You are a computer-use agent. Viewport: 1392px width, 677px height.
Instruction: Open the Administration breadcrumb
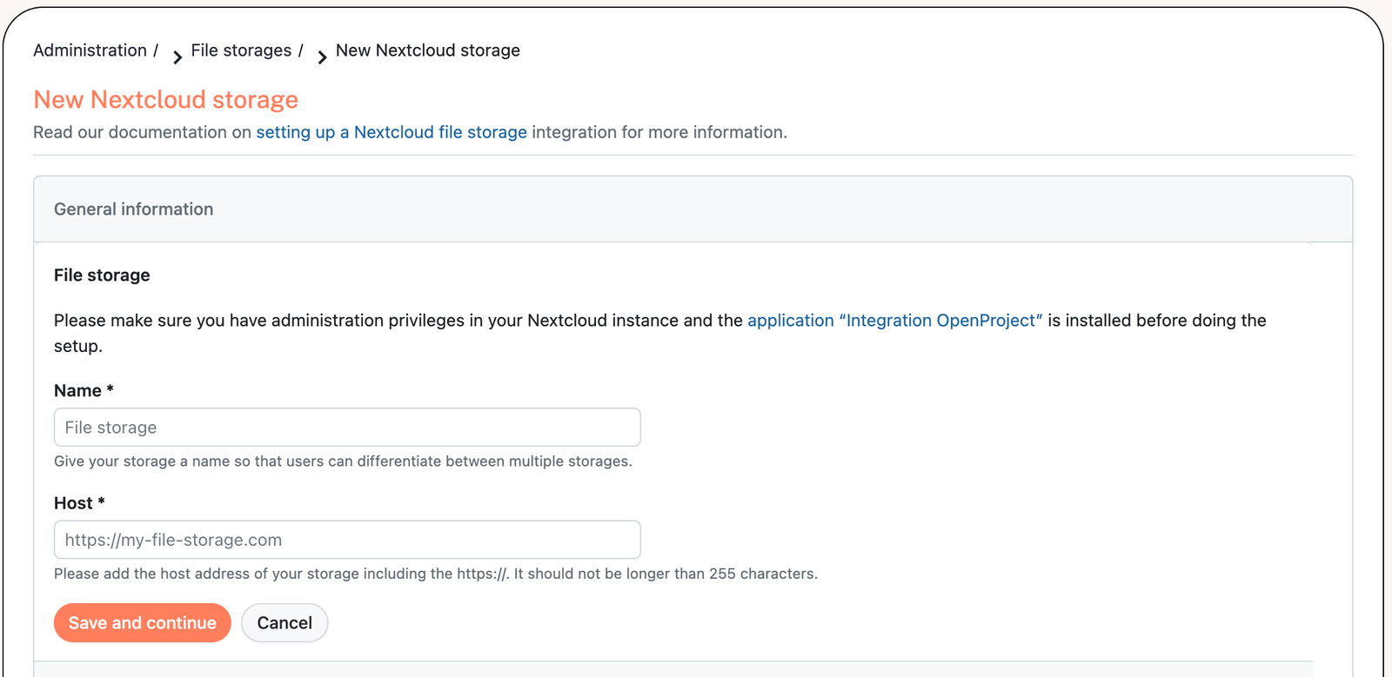pyautogui.click(x=90, y=50)
